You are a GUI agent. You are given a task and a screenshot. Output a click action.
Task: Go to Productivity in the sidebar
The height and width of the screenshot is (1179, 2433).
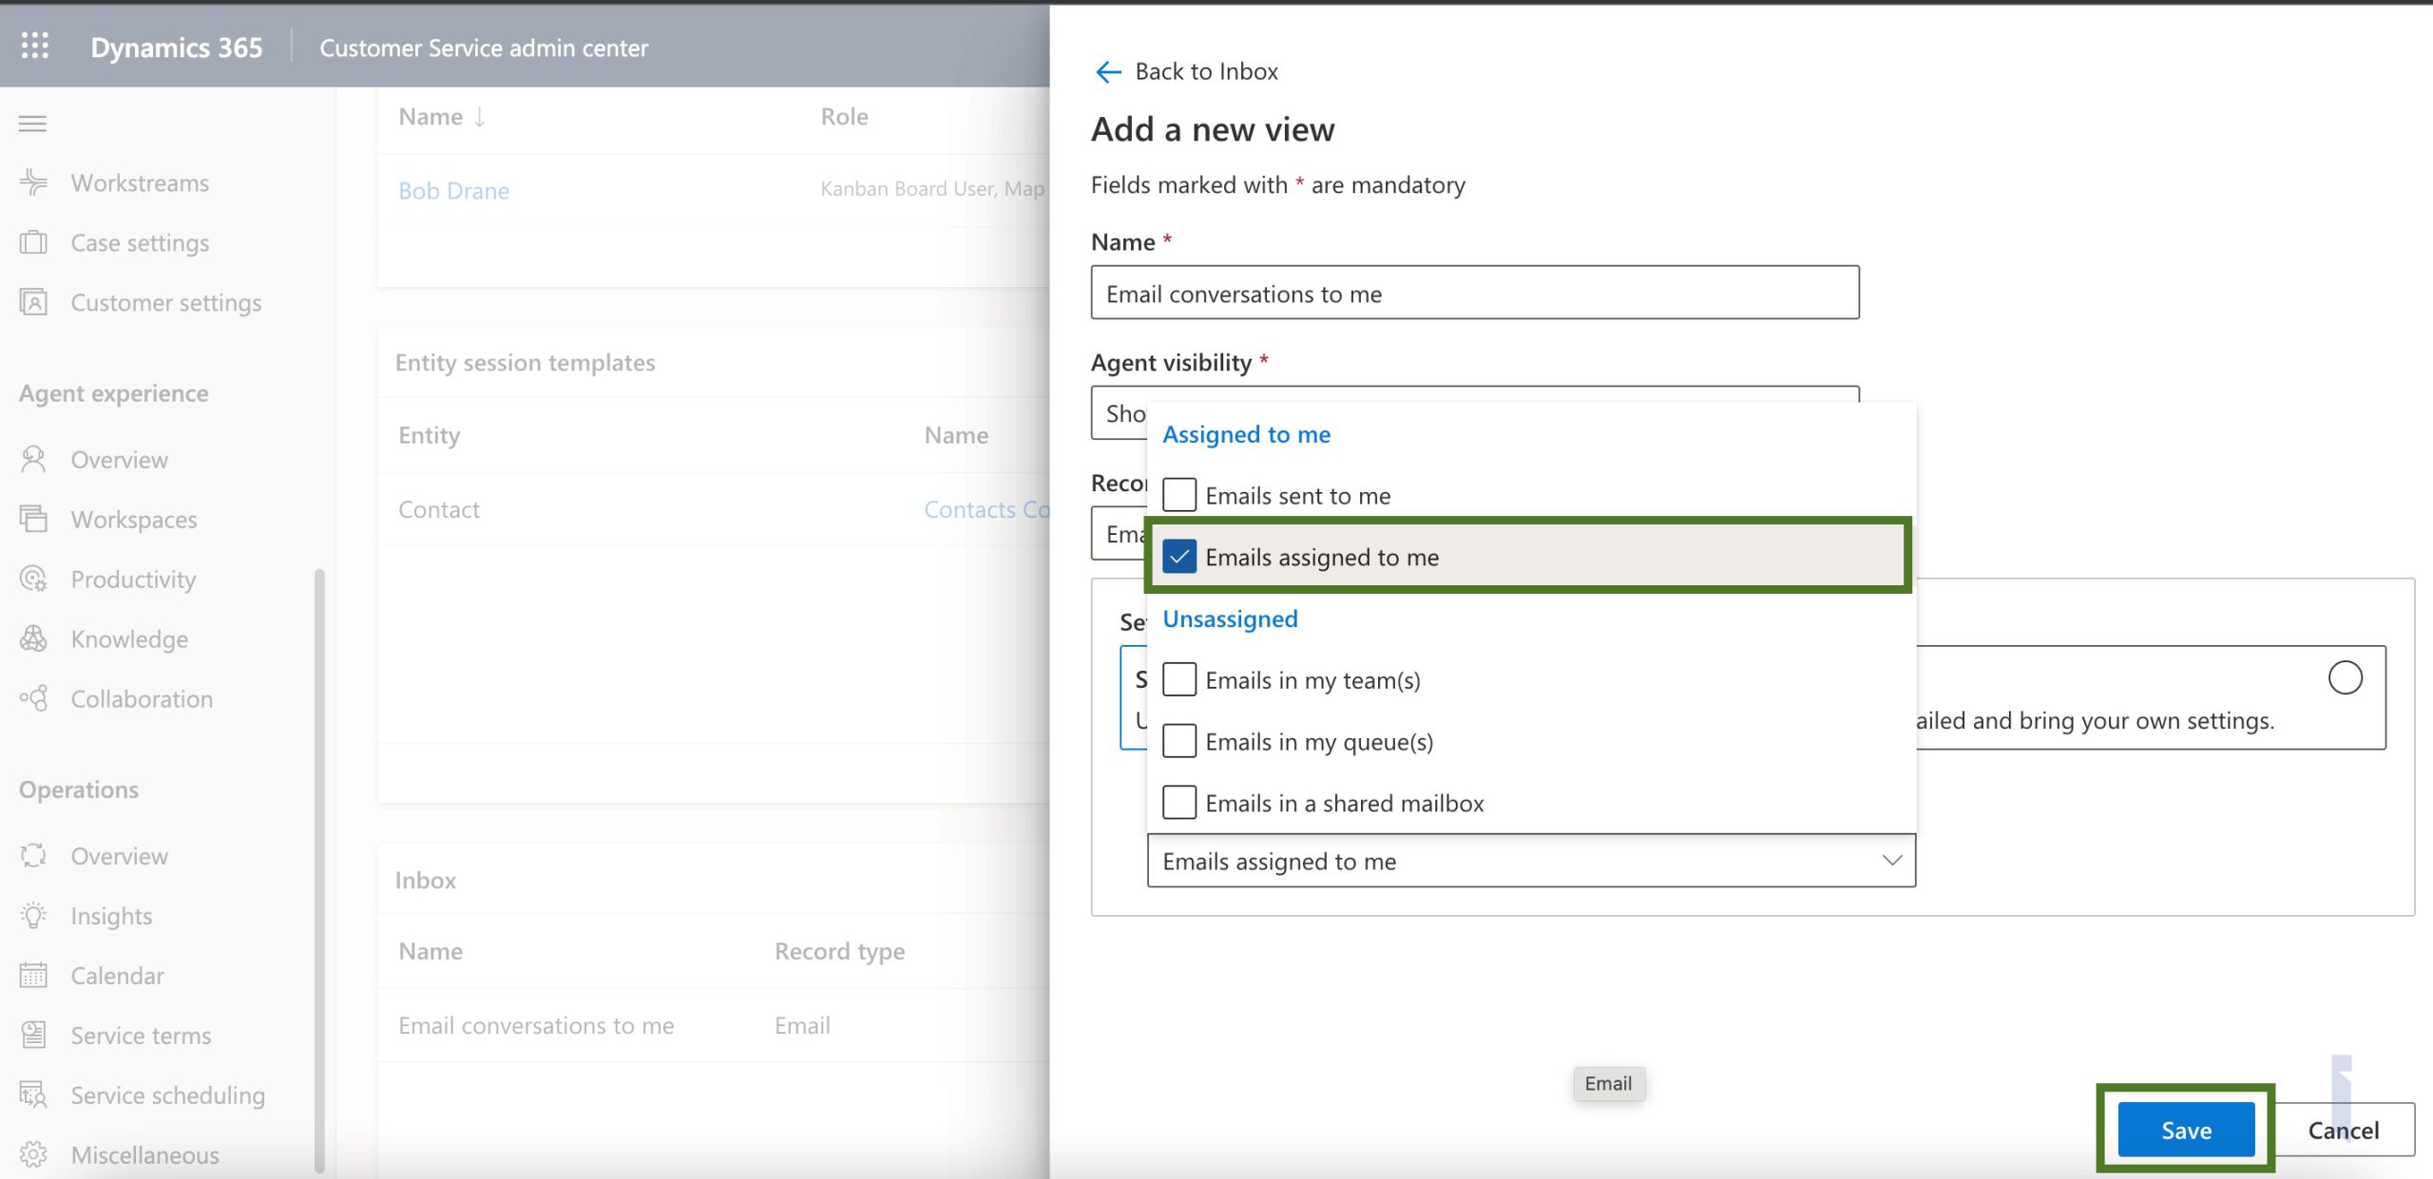coord(133,579)
